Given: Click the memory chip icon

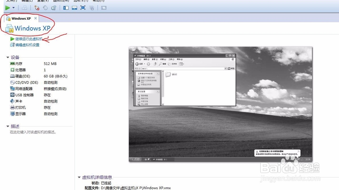Looking at the screenshot, I should pos(12,64).
